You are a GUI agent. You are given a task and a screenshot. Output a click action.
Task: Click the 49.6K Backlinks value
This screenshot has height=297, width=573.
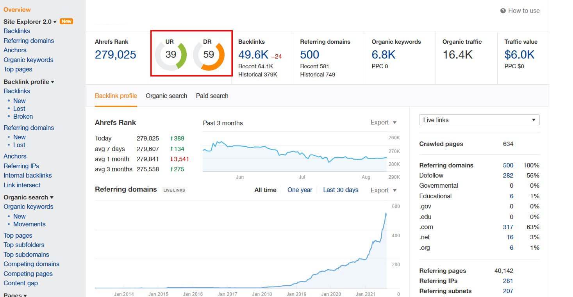tap(253, 55)
